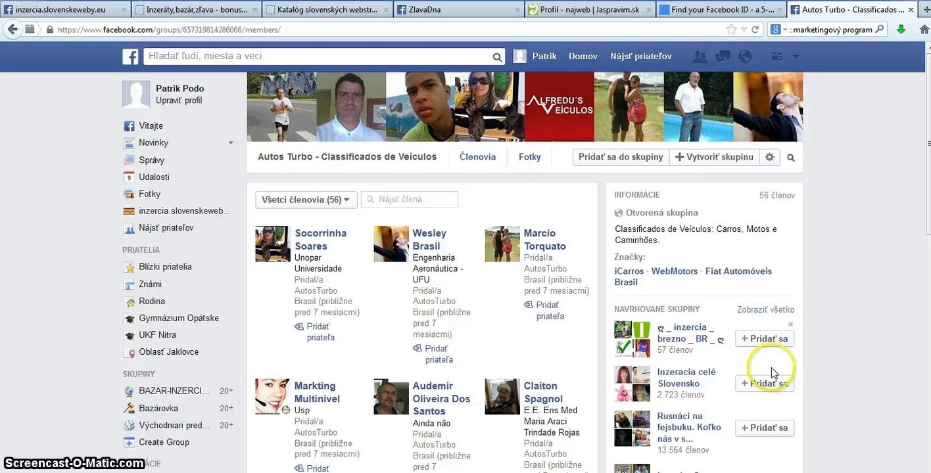931x473 pixels.
Task: Click the Udalosti calendar sidebar icon
Action: click(129, 177)
